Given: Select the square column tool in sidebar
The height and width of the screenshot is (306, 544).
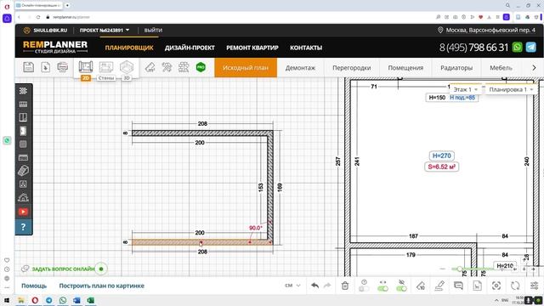Looking at the screenshot, I should tap(23, 144).
